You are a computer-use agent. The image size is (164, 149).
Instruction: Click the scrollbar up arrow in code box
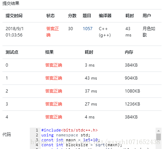pos(158,131)
